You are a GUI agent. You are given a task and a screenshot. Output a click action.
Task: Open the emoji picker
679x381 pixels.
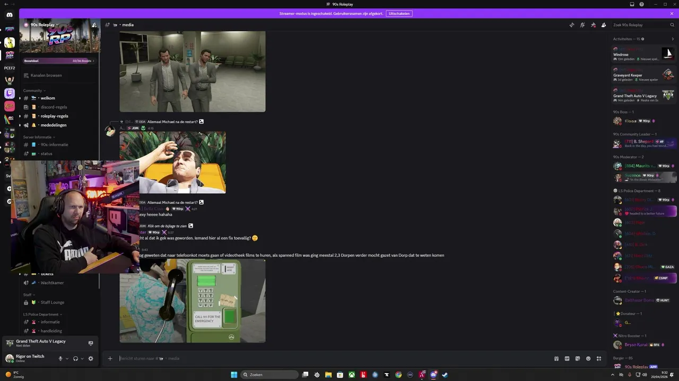coord(588,358)
